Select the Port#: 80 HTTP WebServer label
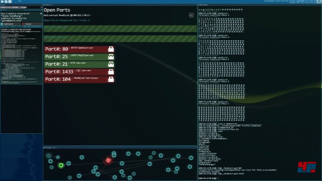The height and width of the screenshot is (181, 322). (x=69, y=49)
